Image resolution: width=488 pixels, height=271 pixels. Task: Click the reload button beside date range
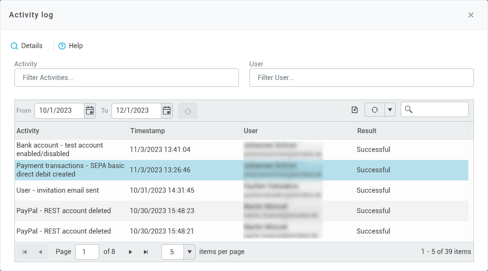tap(188, 111)
